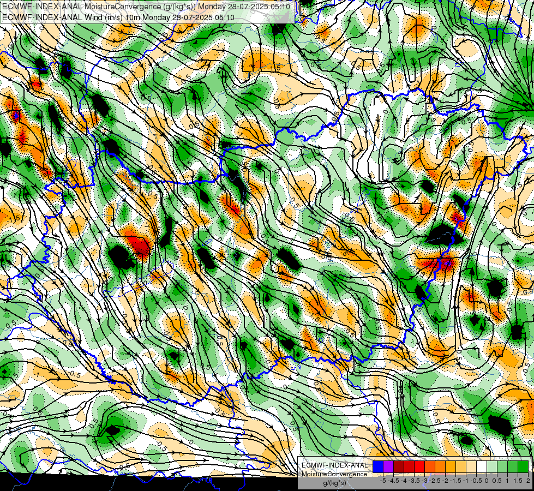The height and width of the screenshot is (491, 534).
Task: Click the g/(kg*s) unit label in legend
Action: click(335, 483)
